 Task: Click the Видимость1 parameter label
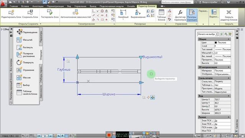coord(152,57)
